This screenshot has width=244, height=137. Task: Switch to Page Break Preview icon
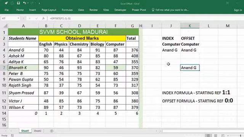(x=223, y=135)
